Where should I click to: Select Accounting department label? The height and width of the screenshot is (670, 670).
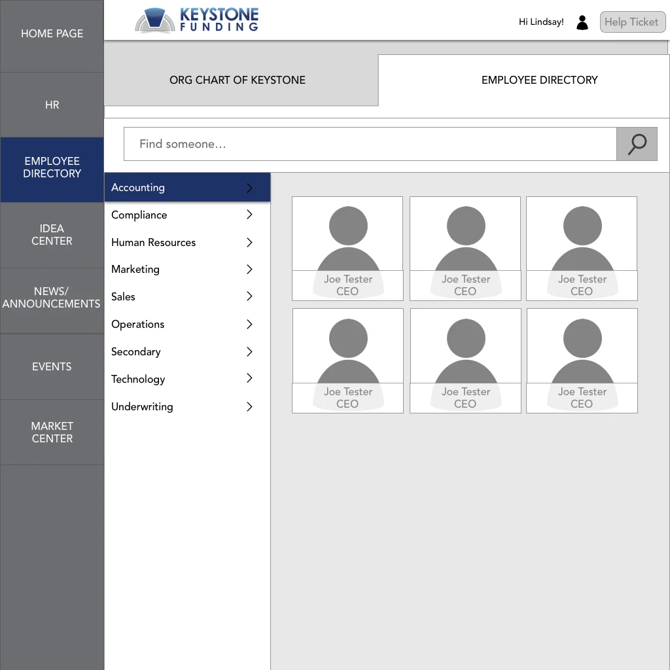[x=138, y=188]
